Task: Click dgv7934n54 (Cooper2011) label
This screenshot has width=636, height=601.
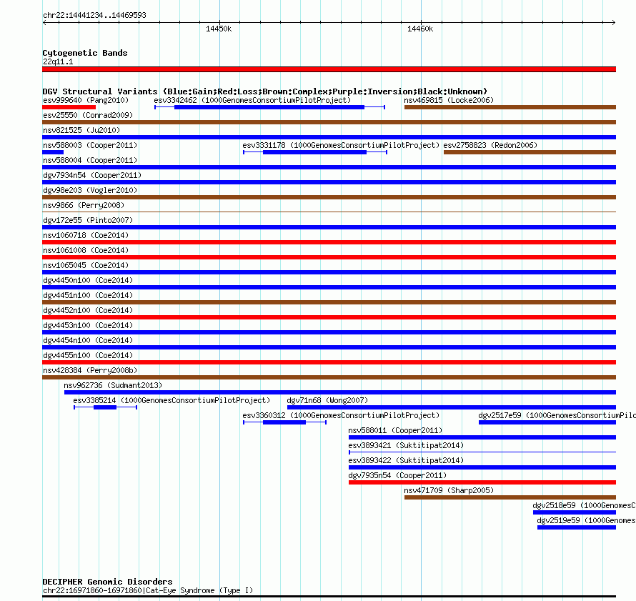Action: coord(92,175)
